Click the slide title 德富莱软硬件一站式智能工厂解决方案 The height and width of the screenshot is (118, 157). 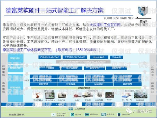click(55, 10)
